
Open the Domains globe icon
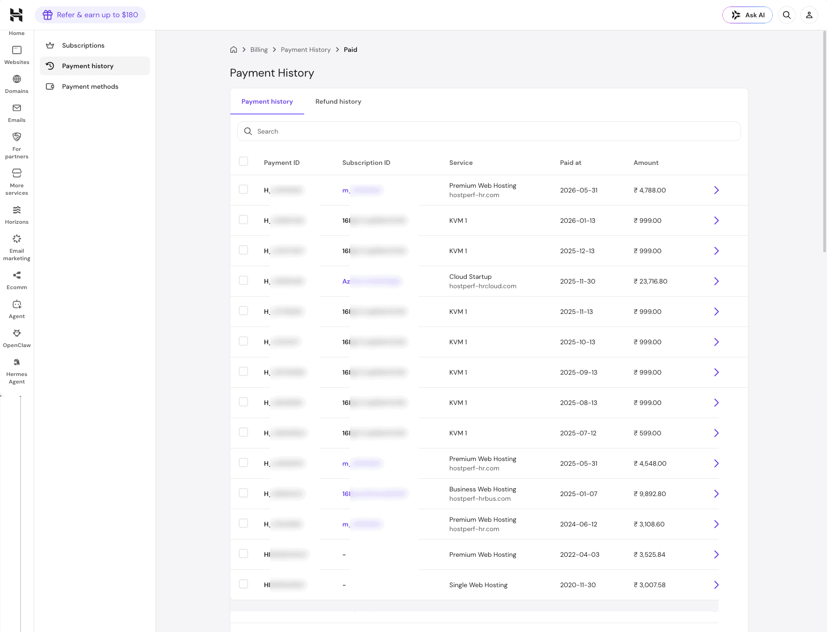(17, 79)
